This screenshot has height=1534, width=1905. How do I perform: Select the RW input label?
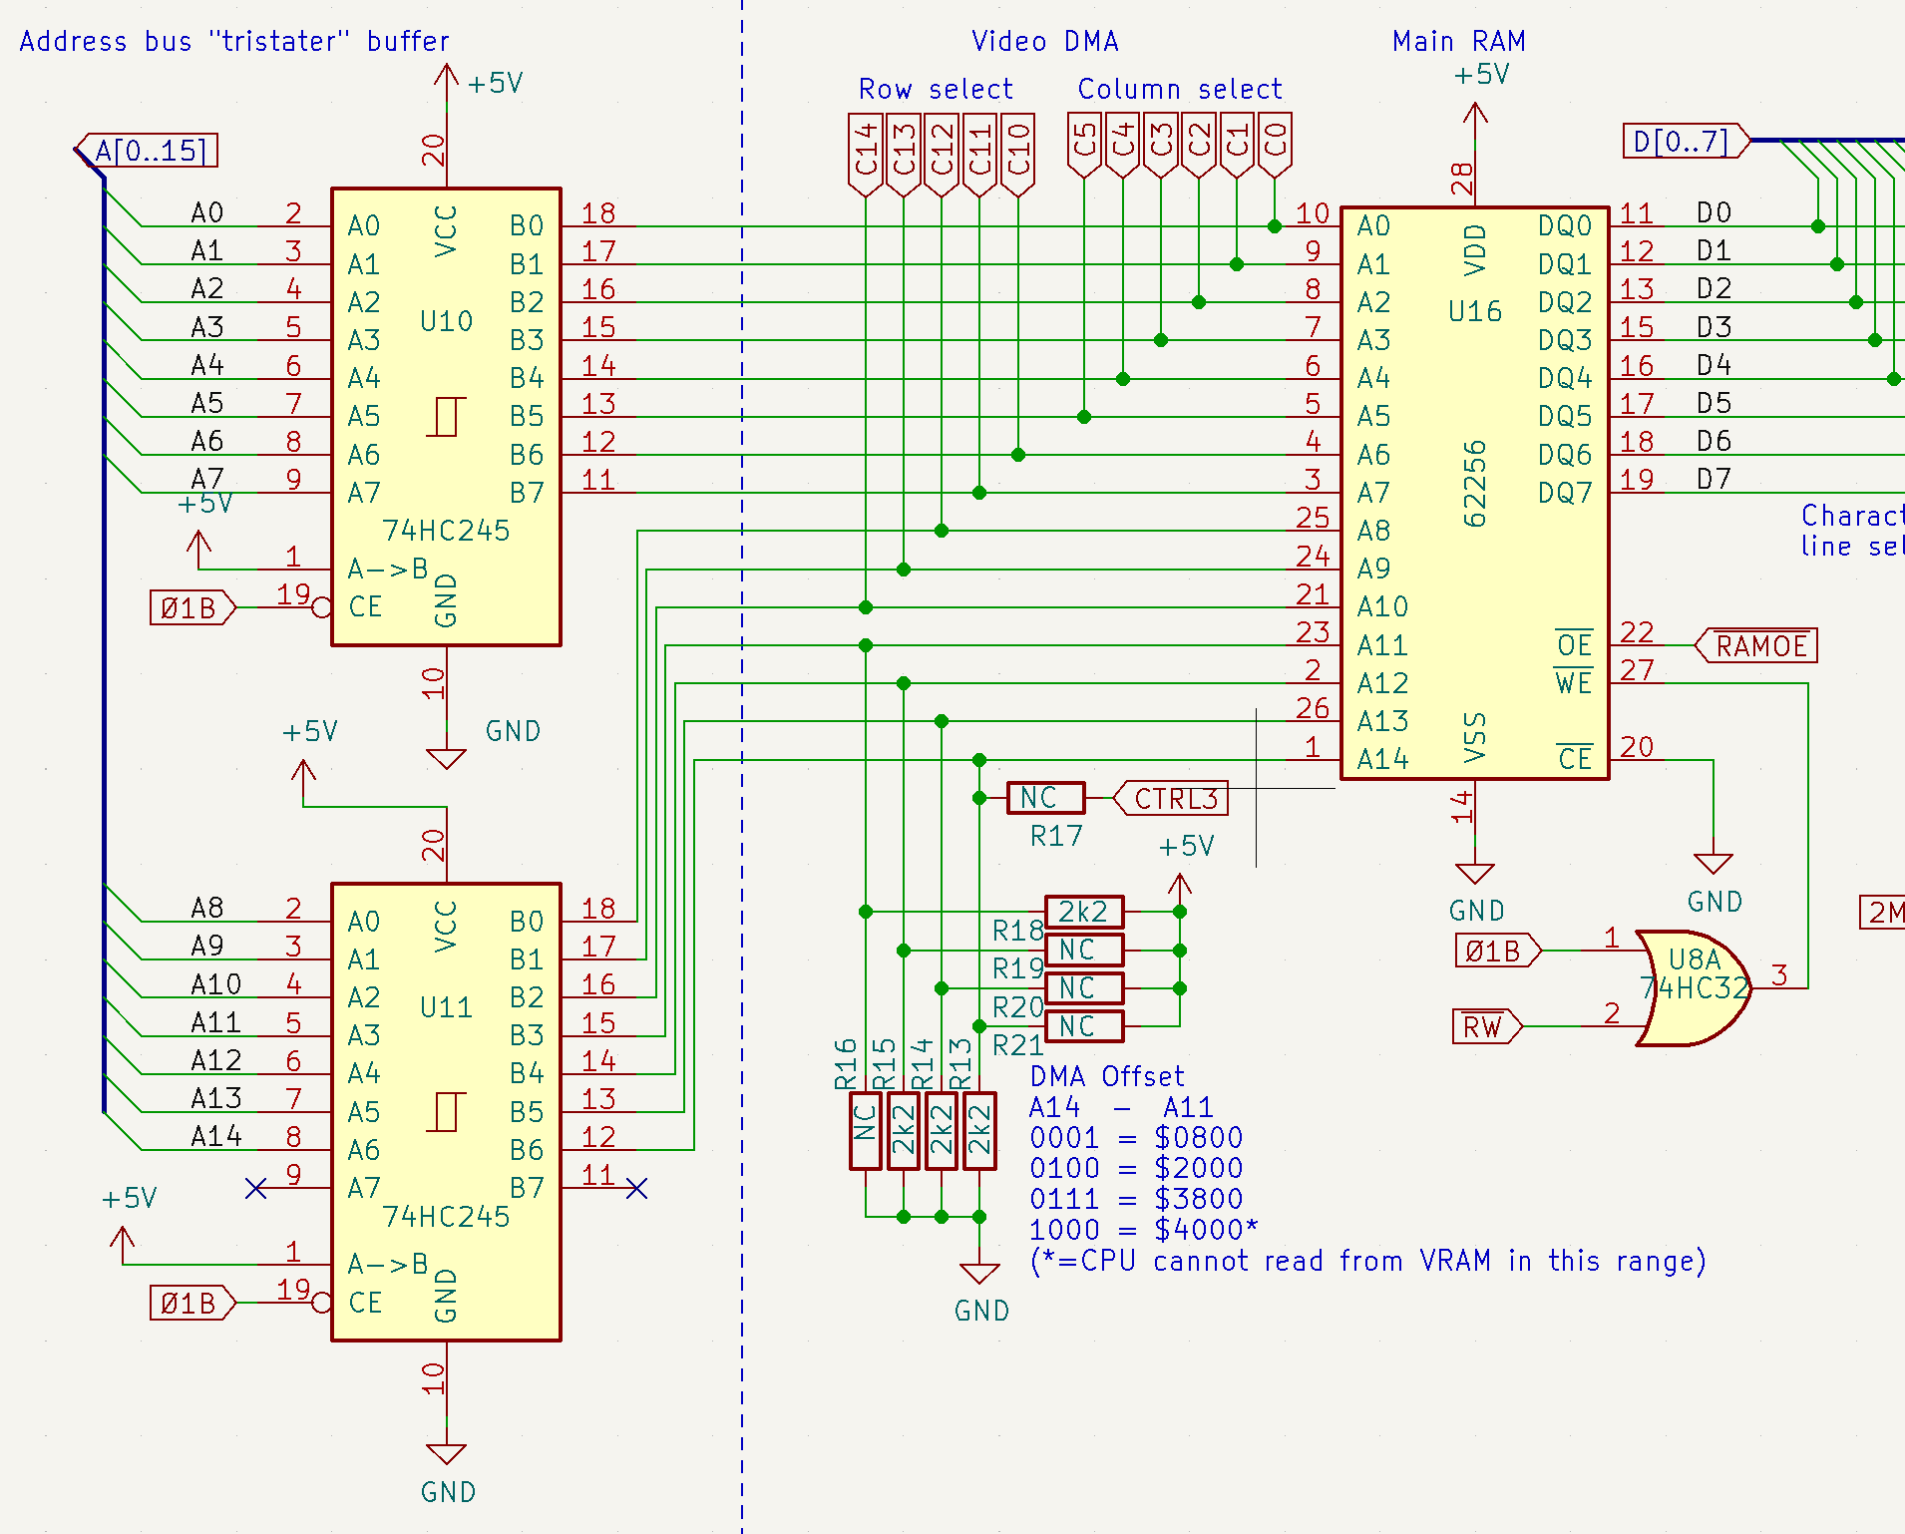(1486, 1026)
